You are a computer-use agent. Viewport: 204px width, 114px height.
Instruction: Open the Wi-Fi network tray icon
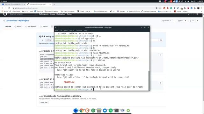coord(185,1)
